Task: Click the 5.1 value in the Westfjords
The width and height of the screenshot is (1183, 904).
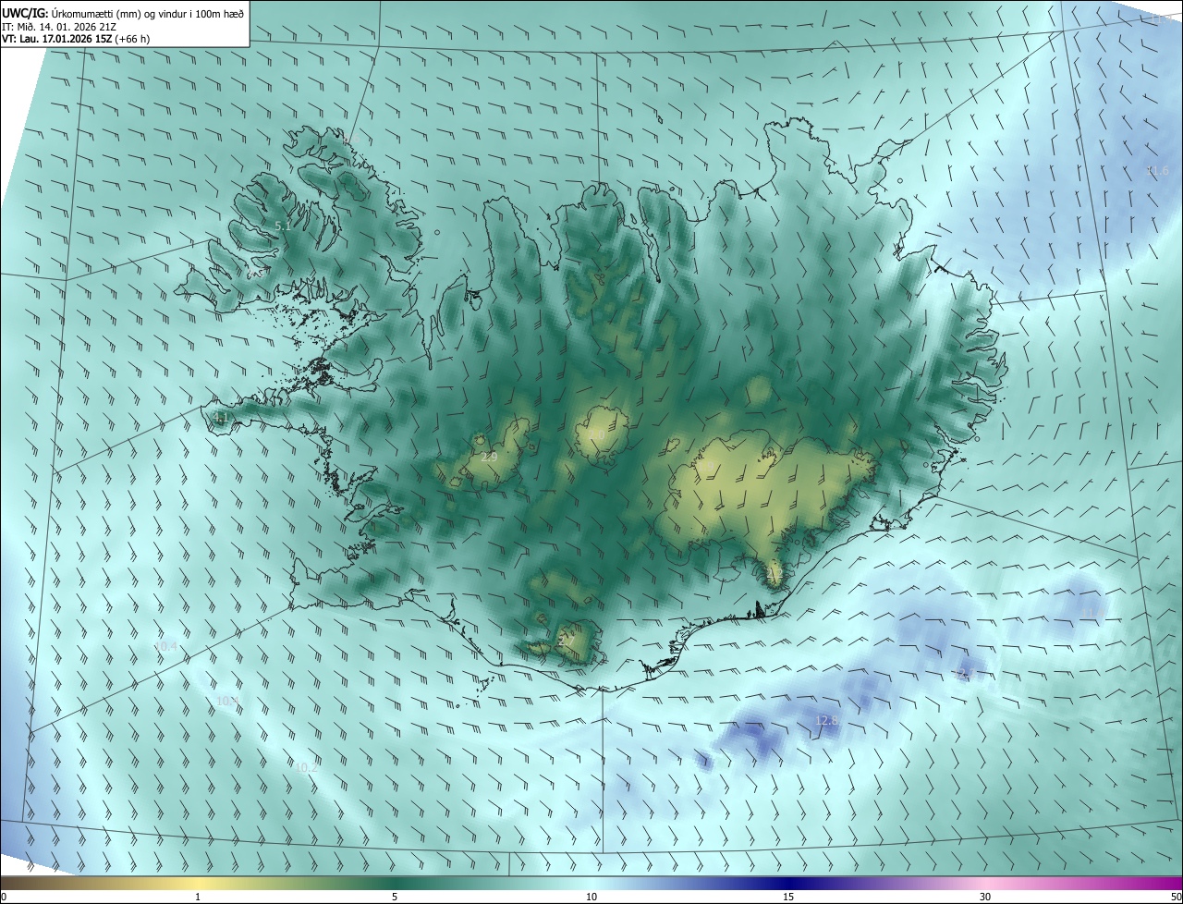Action: (284, 226)
